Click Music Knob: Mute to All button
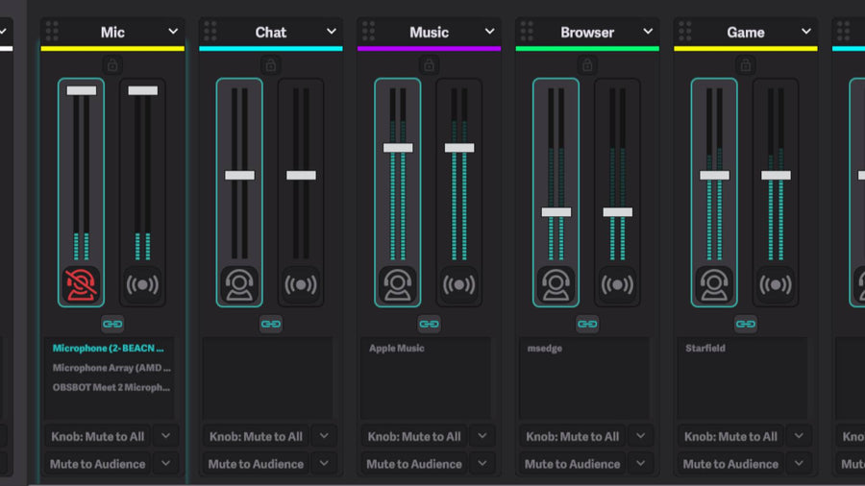Viewport: 865px width, 486px height. (414, 436)
